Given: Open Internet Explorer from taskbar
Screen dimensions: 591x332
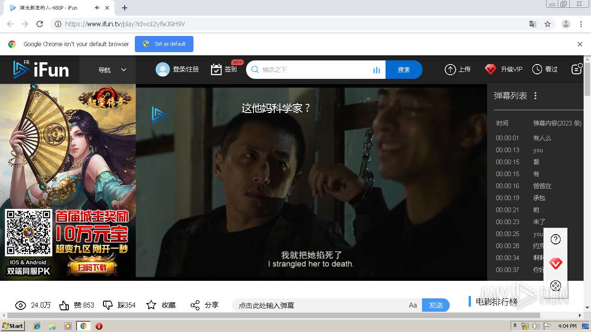Looking at the screenshot, I should point(37,326).
